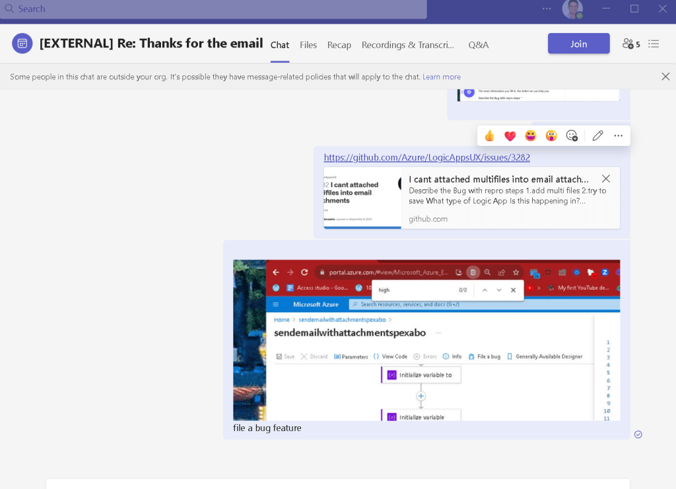Show the 5 participants list
676x489 pixels.
(x=631, y=44)
